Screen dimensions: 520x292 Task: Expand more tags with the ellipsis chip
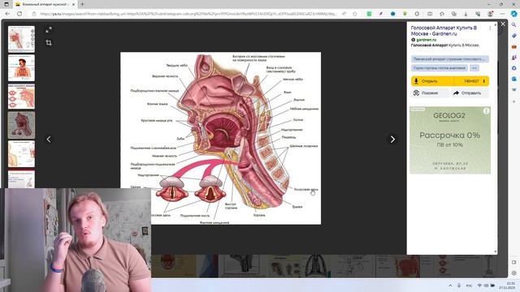474,68
